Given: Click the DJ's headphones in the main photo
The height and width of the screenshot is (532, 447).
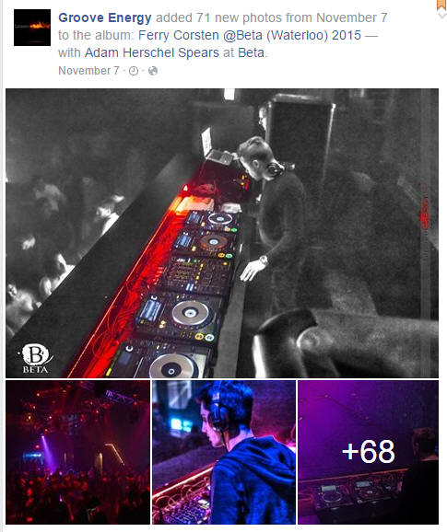Looking at the screenshot, I should point(275,168).
